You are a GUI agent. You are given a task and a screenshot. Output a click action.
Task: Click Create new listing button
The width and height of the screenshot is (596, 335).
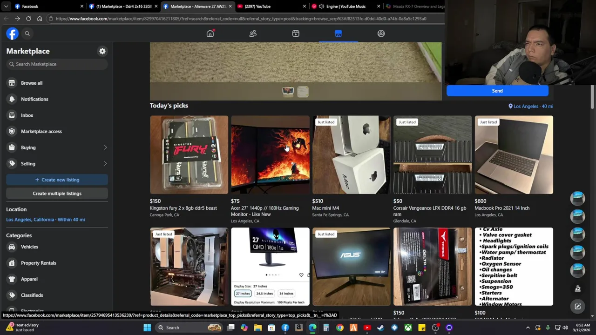point(57,180)
